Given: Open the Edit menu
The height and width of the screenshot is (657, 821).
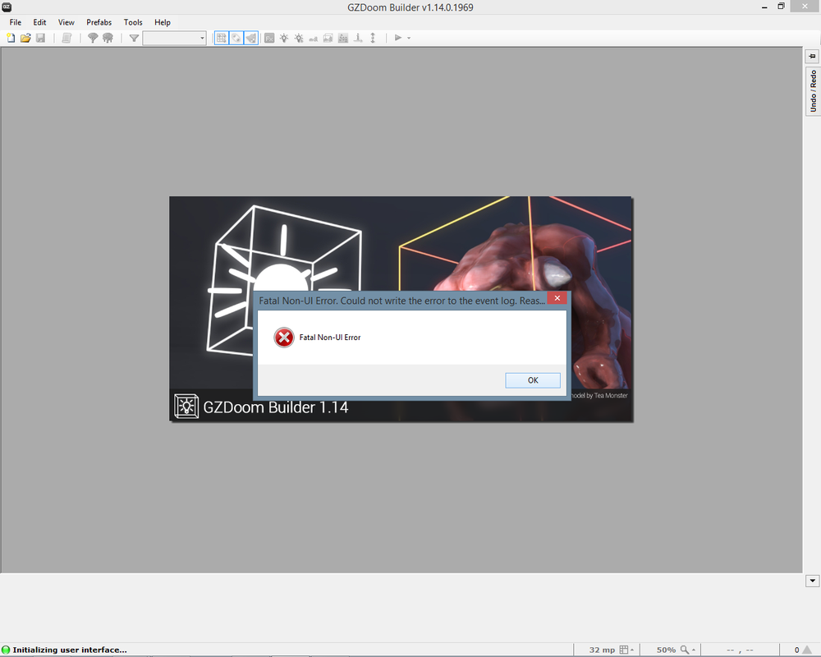Looking at the screenshot, I should point(39,22).
